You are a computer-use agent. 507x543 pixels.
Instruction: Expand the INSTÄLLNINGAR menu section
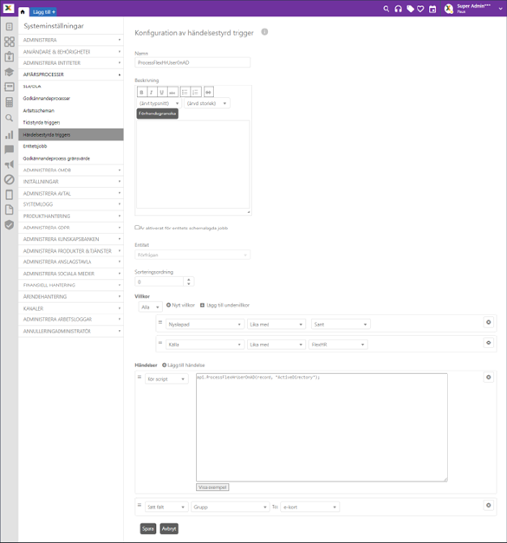(71, 182)
